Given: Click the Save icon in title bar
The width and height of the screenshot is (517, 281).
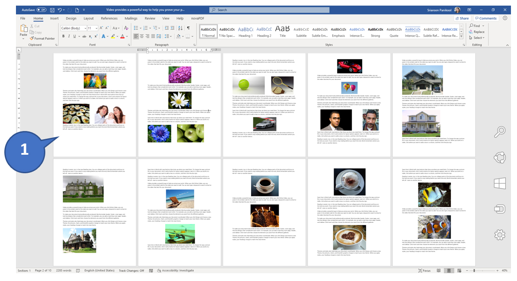Looking at the screenshot, I should tap(52, 10).
